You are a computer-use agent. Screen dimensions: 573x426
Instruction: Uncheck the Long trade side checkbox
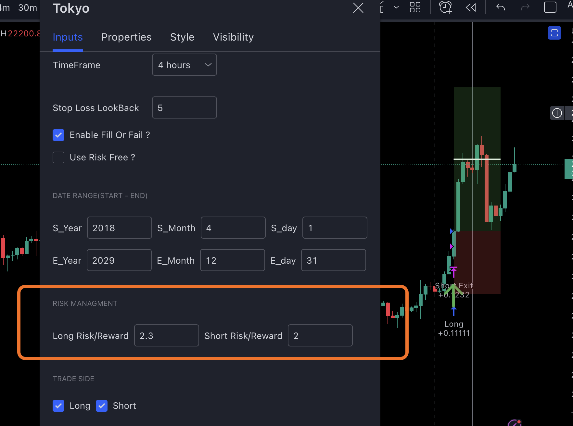(x=58, y=406)
